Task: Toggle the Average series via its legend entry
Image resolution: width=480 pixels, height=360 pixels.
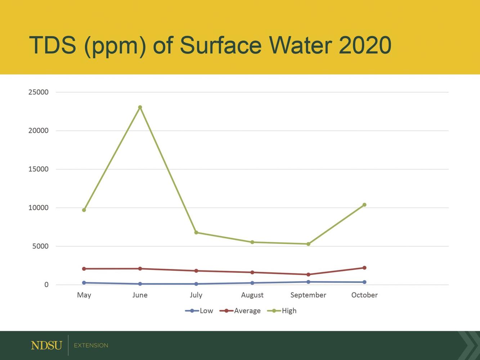Action: [x=247, y=310]
